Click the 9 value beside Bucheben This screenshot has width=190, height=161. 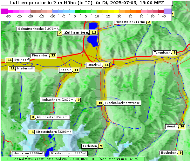180,153
